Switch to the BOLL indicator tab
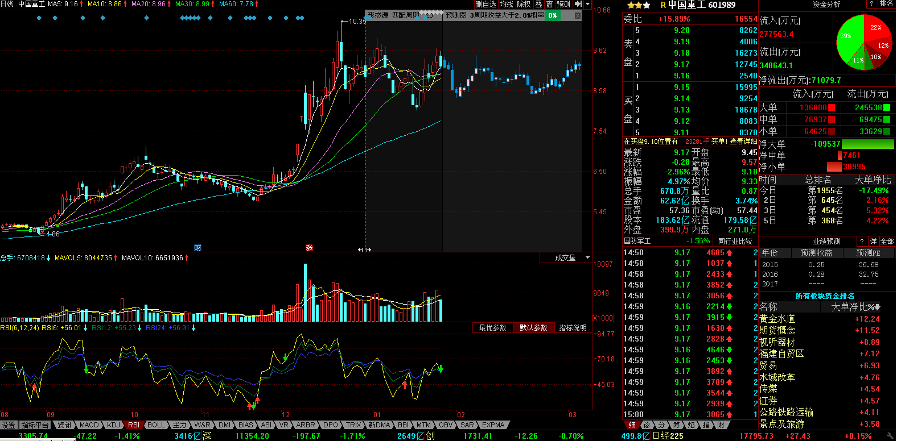This screenshot has height=441, width=897. pyautogui.click(x=156, y=425)
